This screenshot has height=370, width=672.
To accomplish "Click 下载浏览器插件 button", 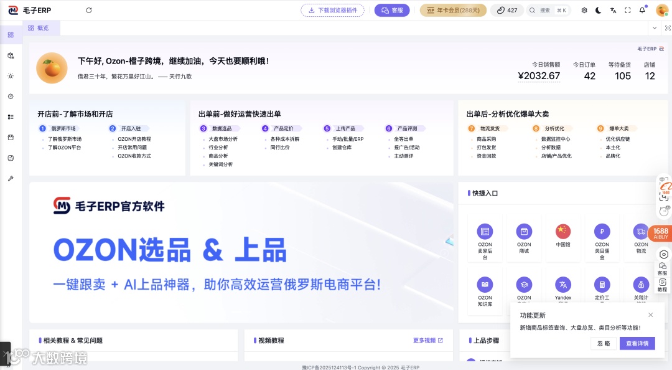I will [x=332, y=11].
